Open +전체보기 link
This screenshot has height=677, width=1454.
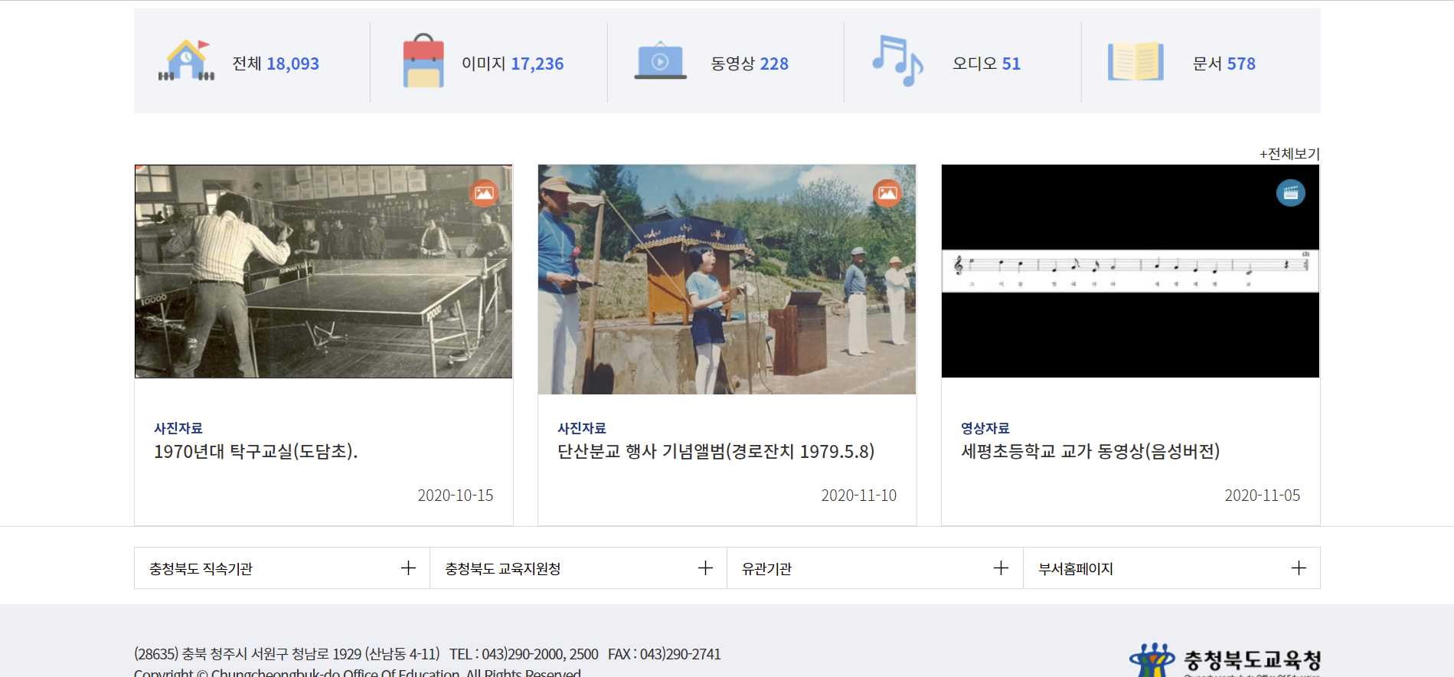click(1289, 154)
